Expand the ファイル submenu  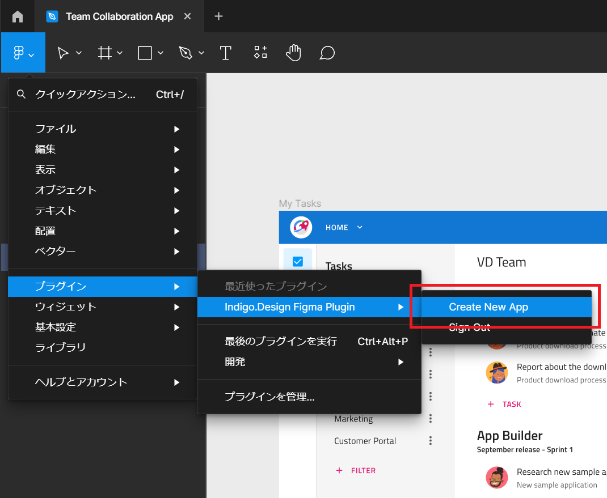pos(103,129)
